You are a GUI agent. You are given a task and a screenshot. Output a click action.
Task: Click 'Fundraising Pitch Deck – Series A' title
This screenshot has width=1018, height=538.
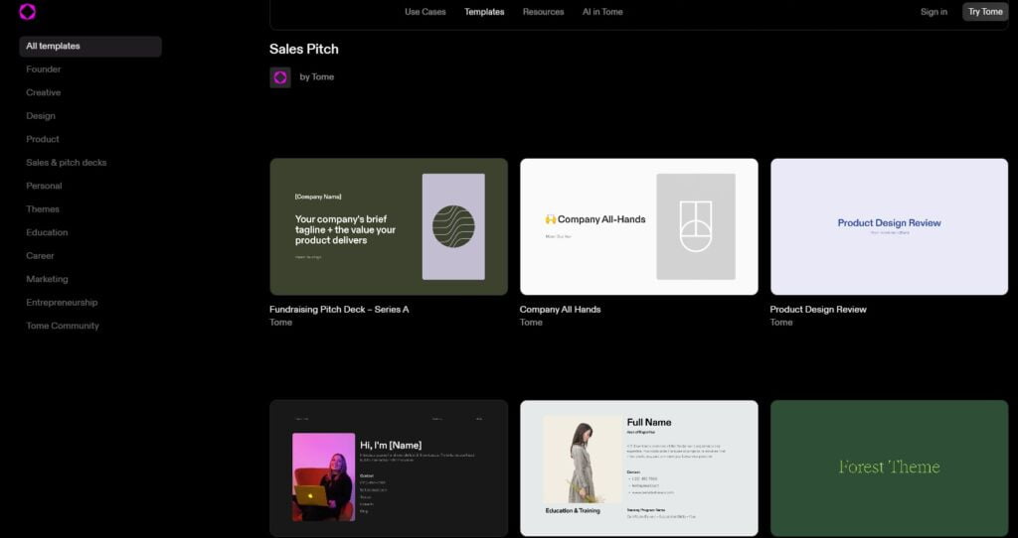340,310
